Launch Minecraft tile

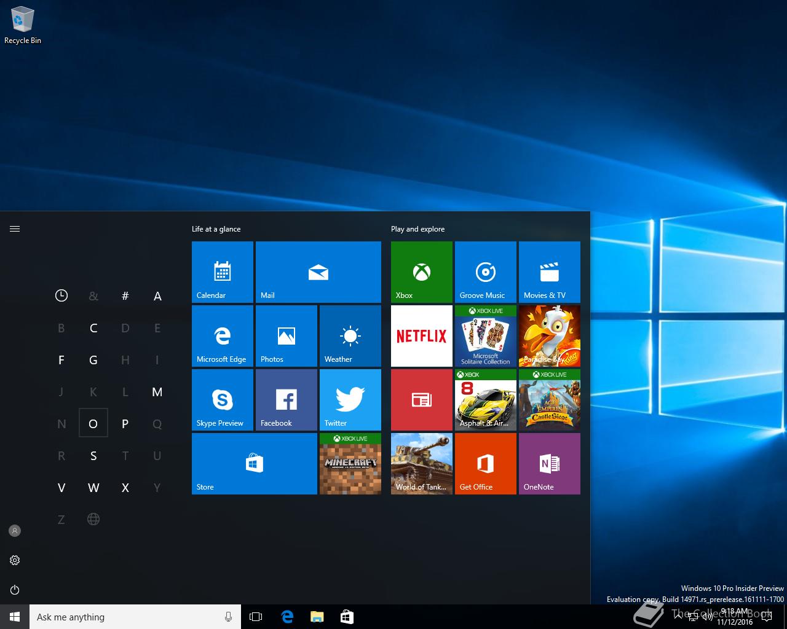pyautogui.click(x=350, y=464)
